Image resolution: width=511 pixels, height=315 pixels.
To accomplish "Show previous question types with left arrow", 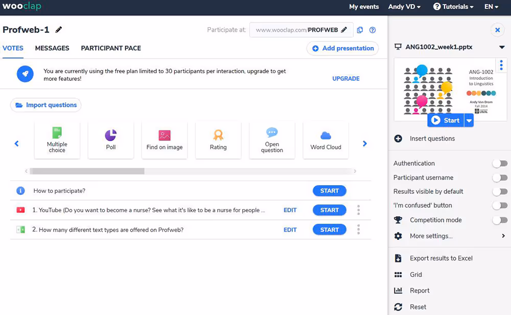I will [x=17, y=144].
